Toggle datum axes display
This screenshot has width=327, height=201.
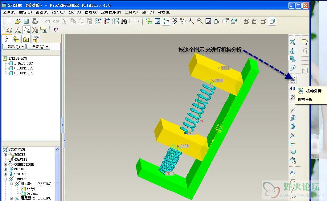pos(18,30)
